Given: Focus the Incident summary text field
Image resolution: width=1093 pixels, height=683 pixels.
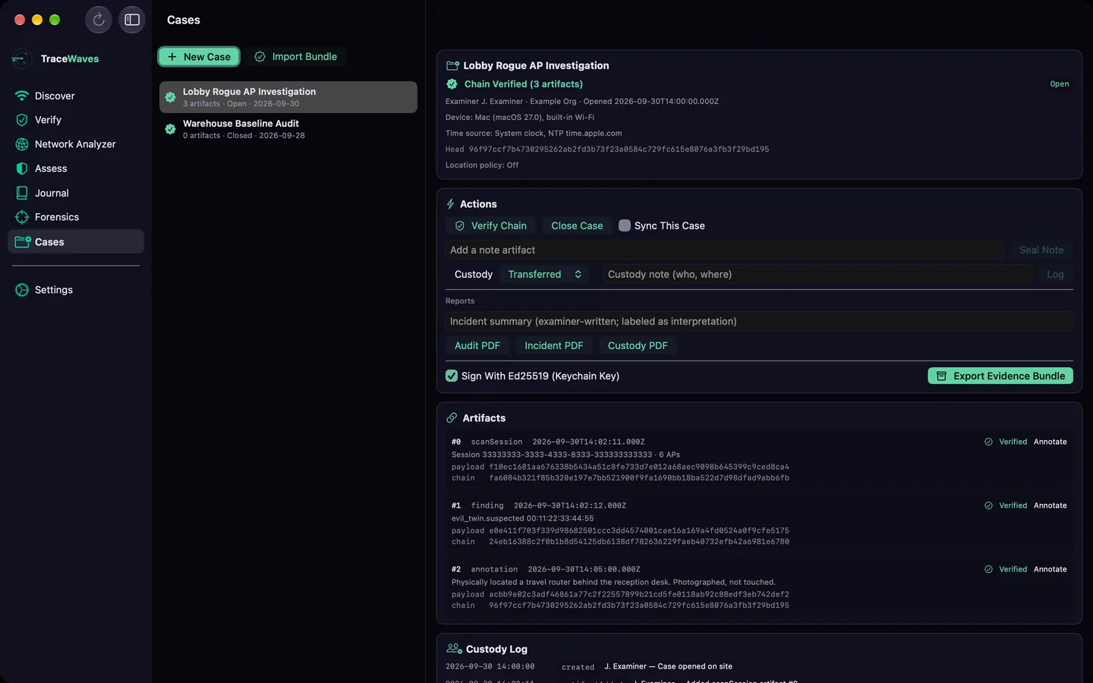Looking at the screenshot, I should [x=759, y=321].
